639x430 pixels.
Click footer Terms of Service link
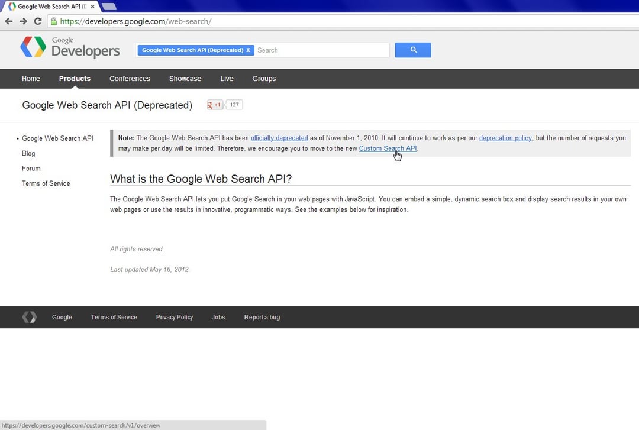coord(114,317)
